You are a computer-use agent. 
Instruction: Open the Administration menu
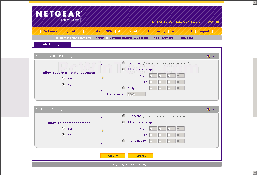(130, 31)
